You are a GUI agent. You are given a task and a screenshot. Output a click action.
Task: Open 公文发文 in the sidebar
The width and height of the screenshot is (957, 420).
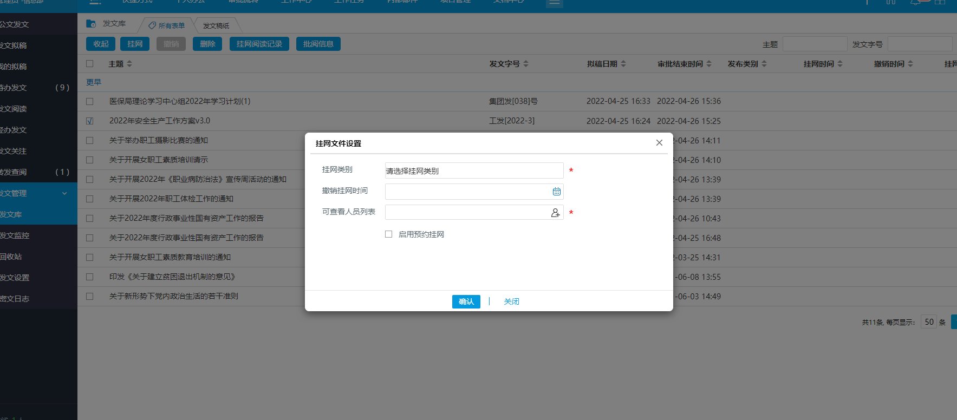point(38,24)
